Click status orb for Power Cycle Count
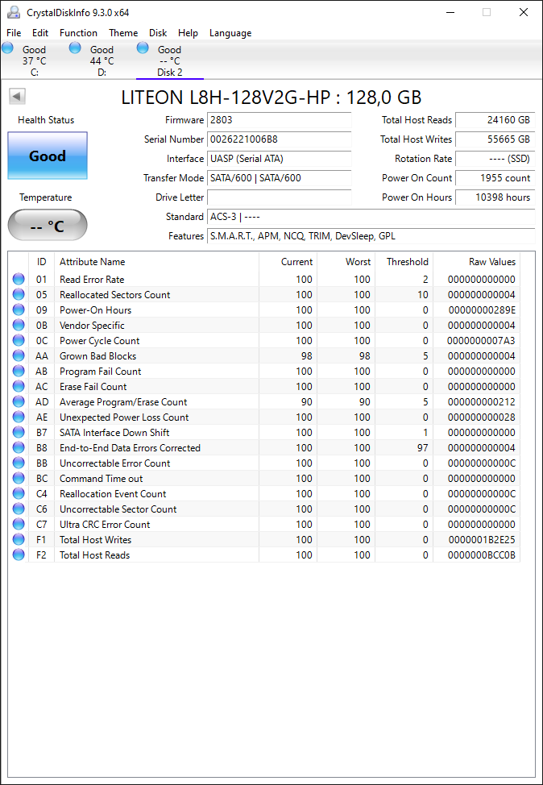Screen dimensions: 543x785 click(x=19, y=340)
